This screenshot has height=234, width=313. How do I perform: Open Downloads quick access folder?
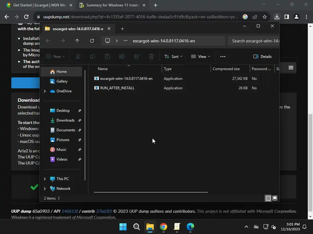coord(65,120)
